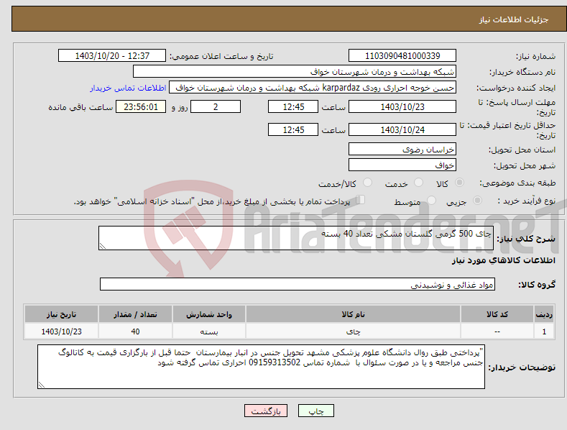Click the response deadline time 12:45 field
The image size is (567, 430).
coord(293,106)
